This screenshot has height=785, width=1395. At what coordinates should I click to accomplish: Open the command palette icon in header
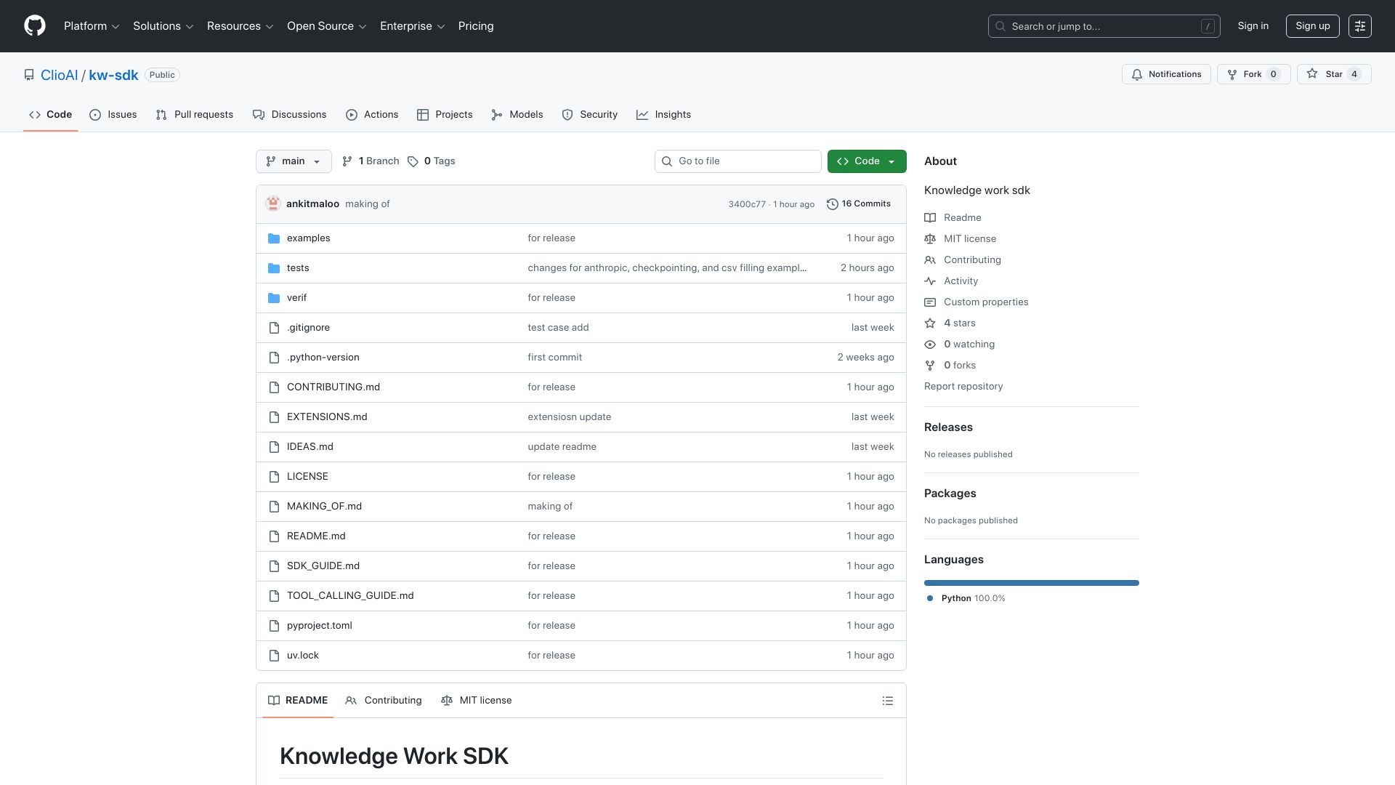[x=1359, y=26]
